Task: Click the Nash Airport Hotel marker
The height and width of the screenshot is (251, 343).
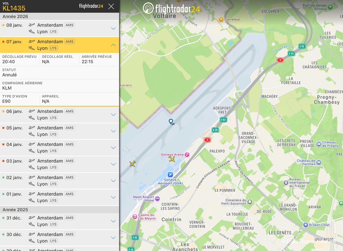Action: 157,199
